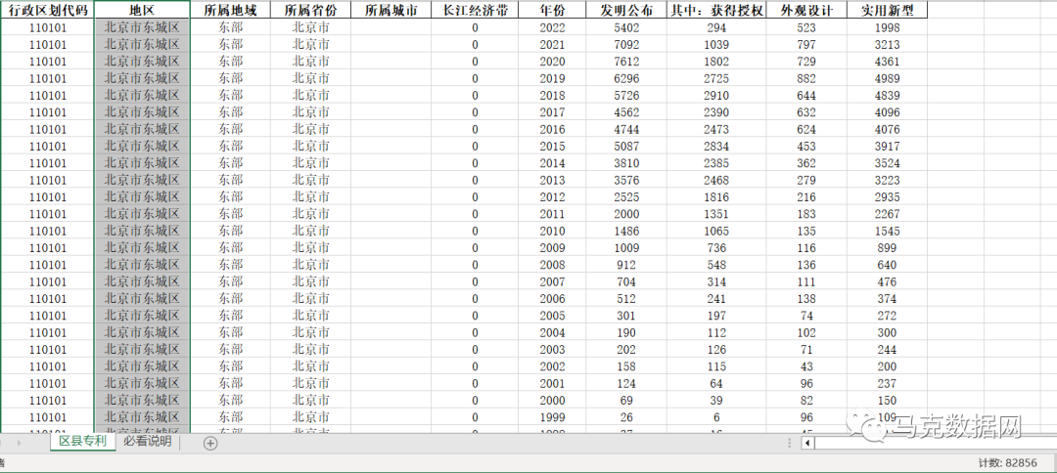Select 110101 code in the 2020 row
Screen dimensions: 1057x473
[48, 62]
